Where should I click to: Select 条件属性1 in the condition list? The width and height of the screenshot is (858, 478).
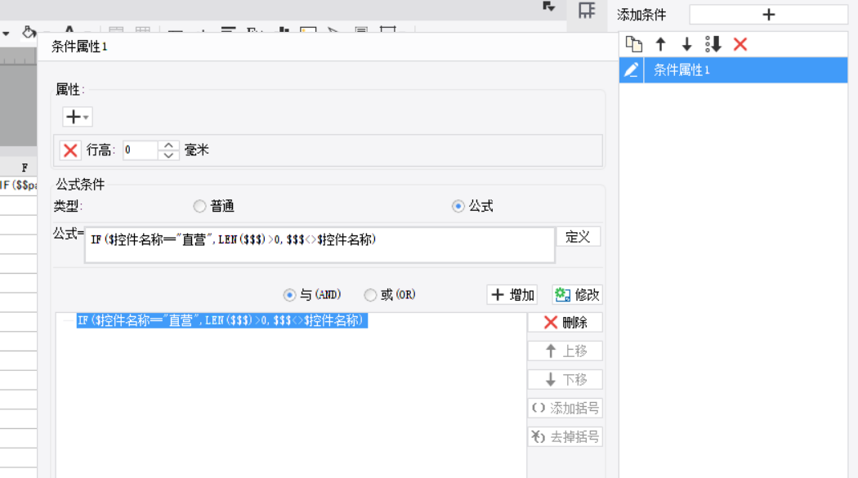(745, 70)
